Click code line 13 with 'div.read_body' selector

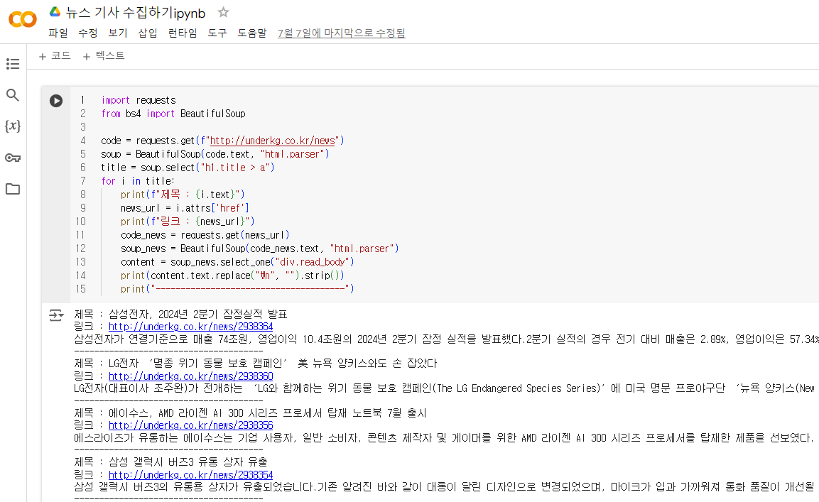point(237,262)
